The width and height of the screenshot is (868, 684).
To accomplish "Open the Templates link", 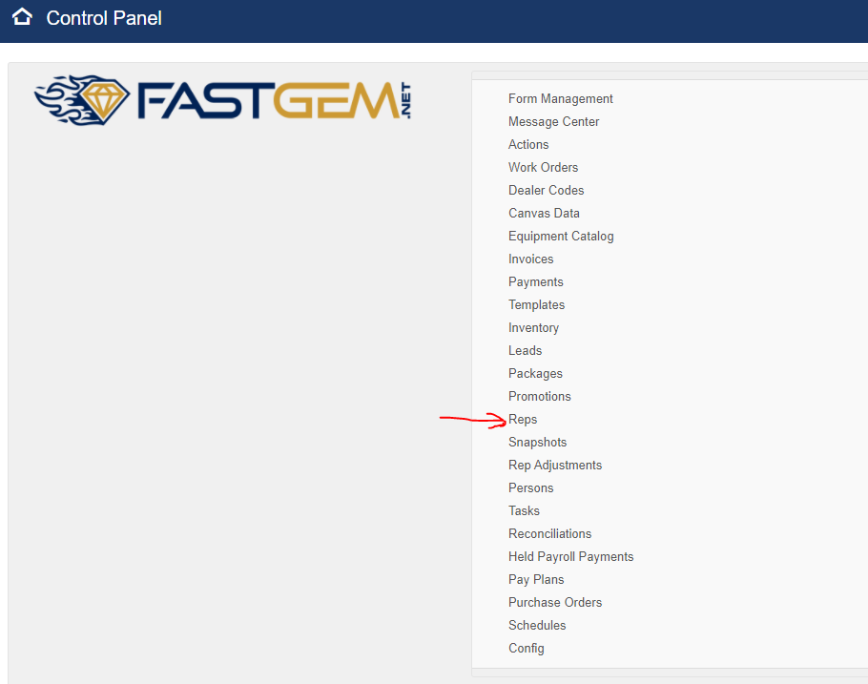I will 536,304.
